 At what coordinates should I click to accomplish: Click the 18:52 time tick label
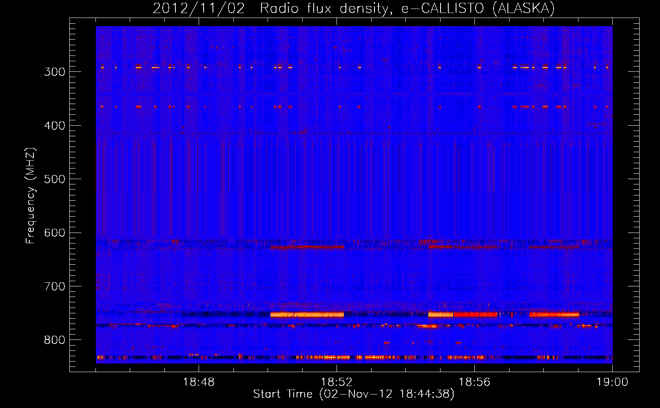[x=337, y=382]
